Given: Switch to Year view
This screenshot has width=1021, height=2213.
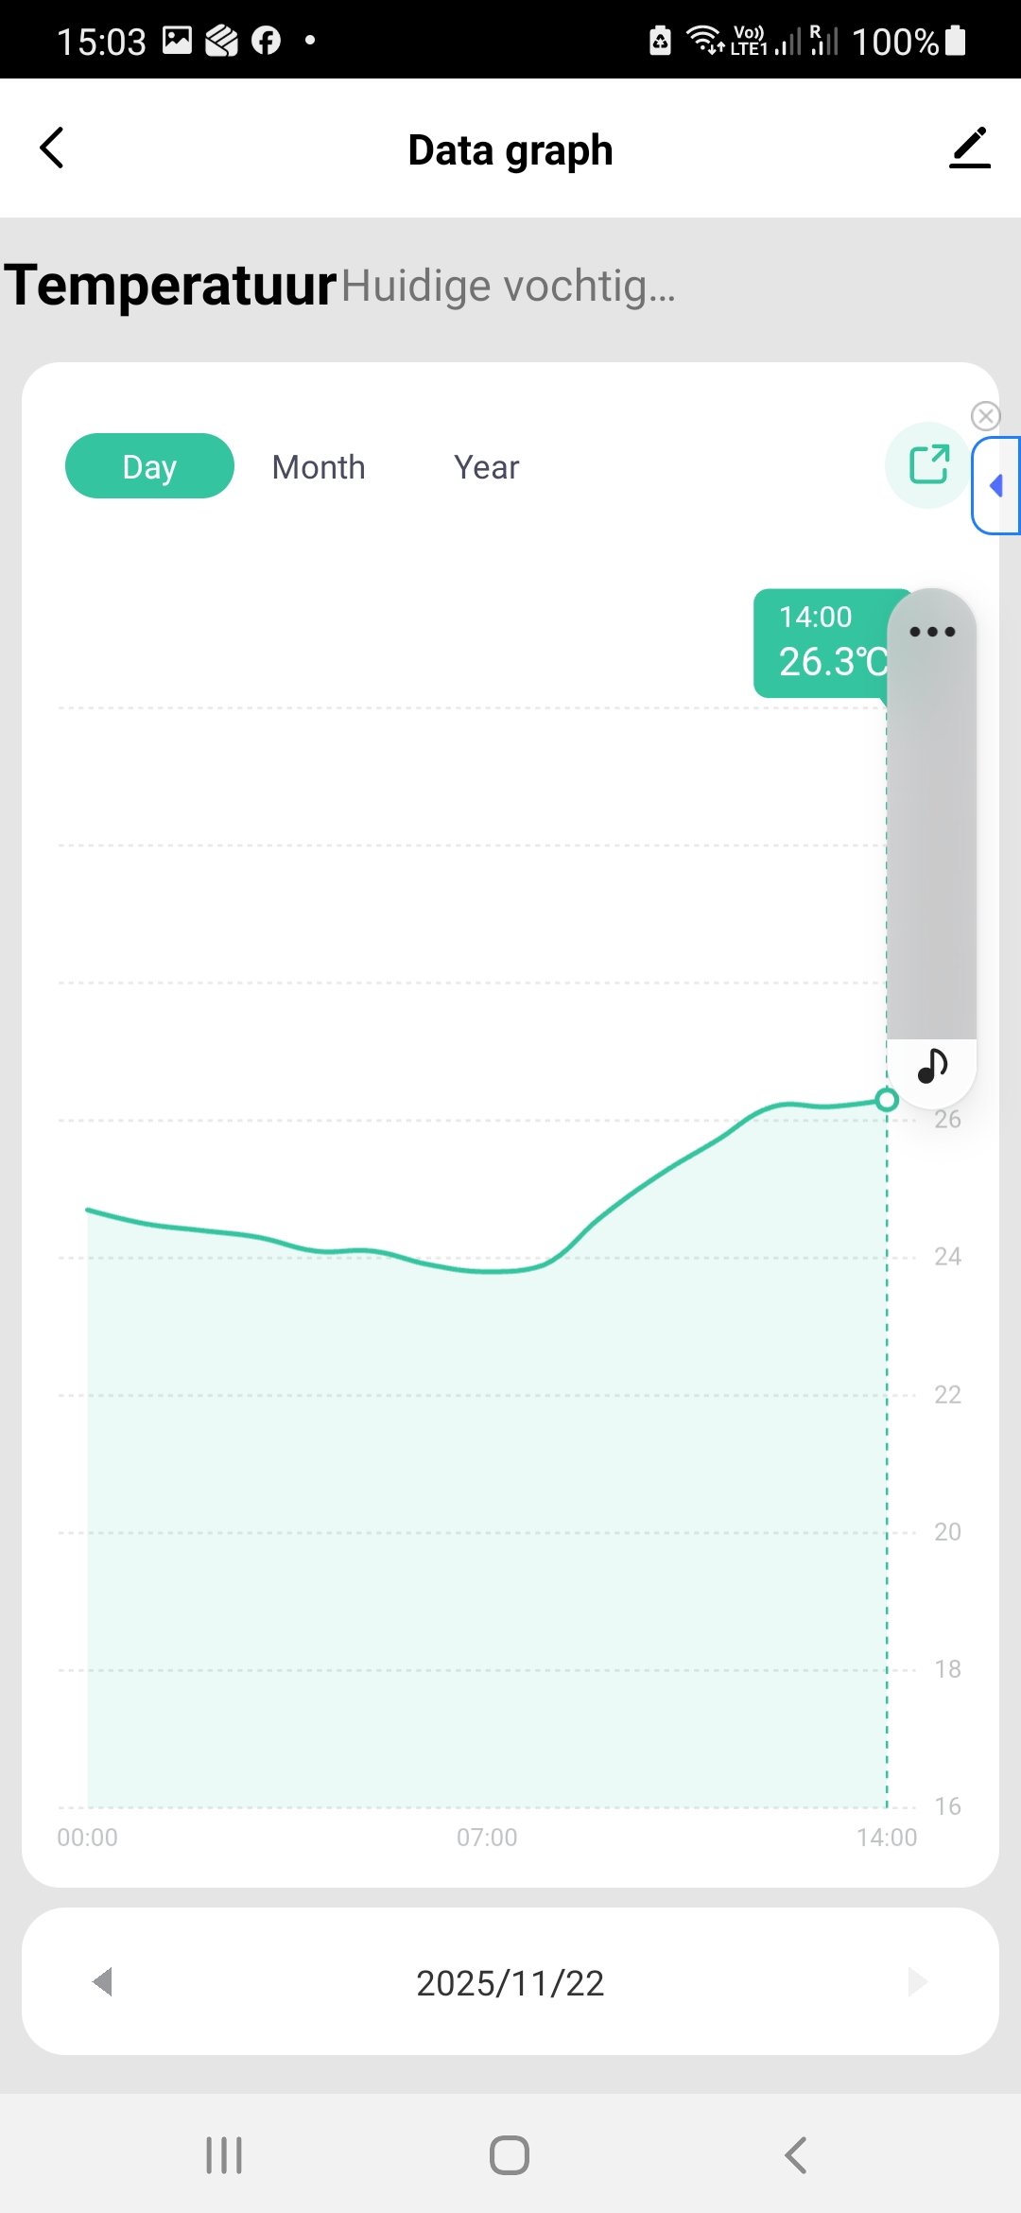Looking at the screenshot, I should click(x=487, y=467).
